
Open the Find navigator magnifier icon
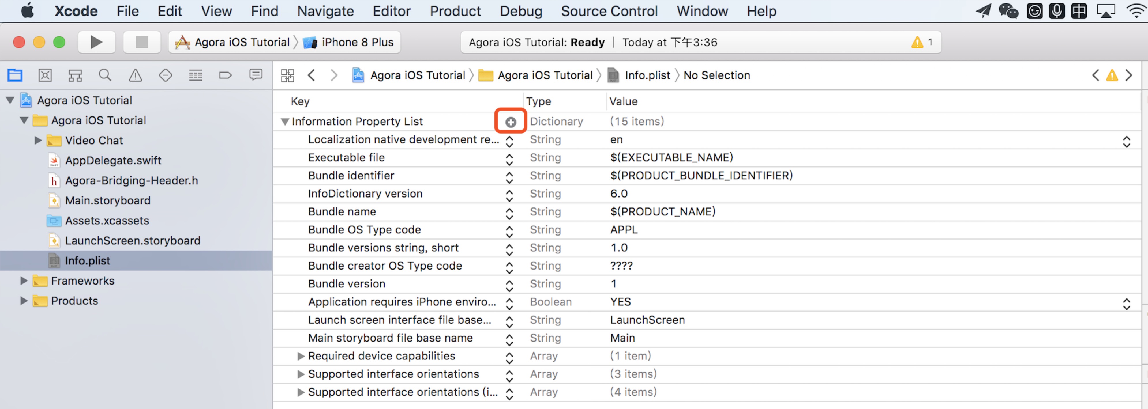point(105,75)
